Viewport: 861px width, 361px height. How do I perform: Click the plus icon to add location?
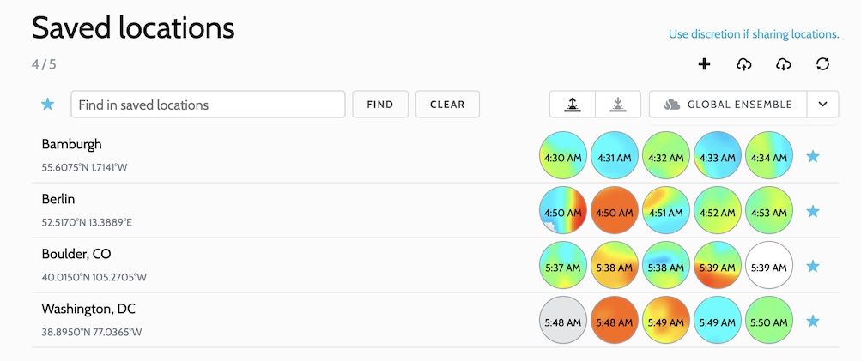tap(704, 64)
